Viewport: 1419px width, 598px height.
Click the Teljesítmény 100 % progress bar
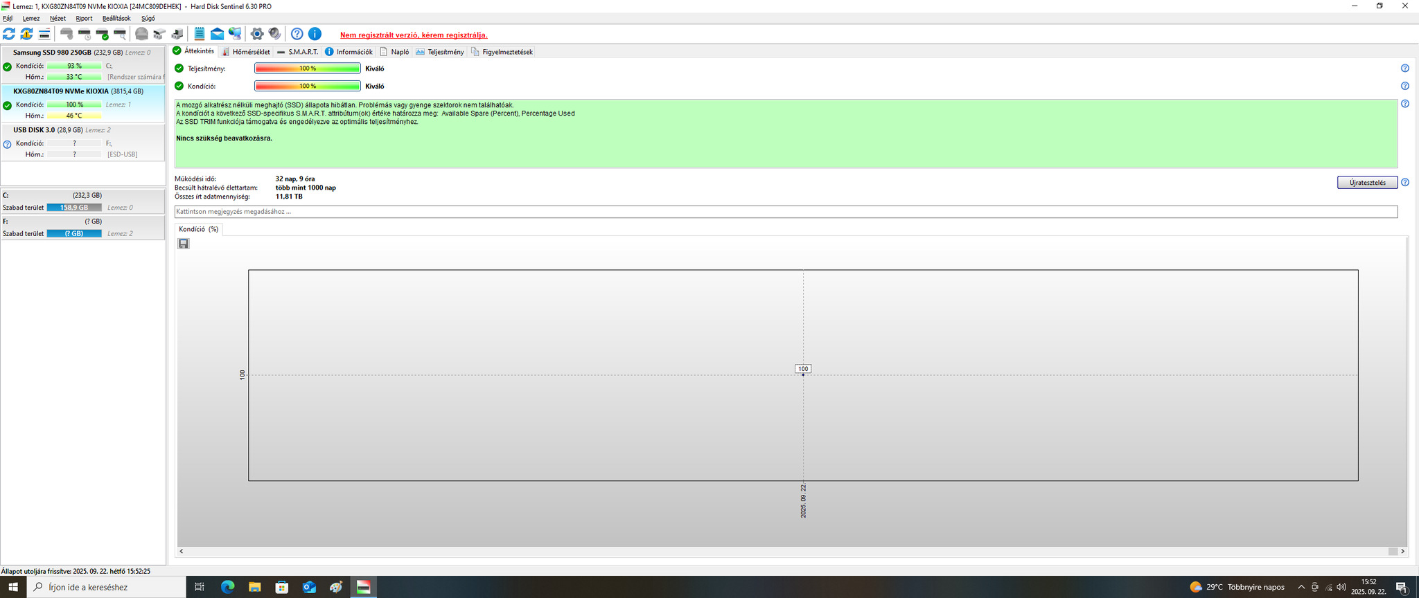coord(307,69)
